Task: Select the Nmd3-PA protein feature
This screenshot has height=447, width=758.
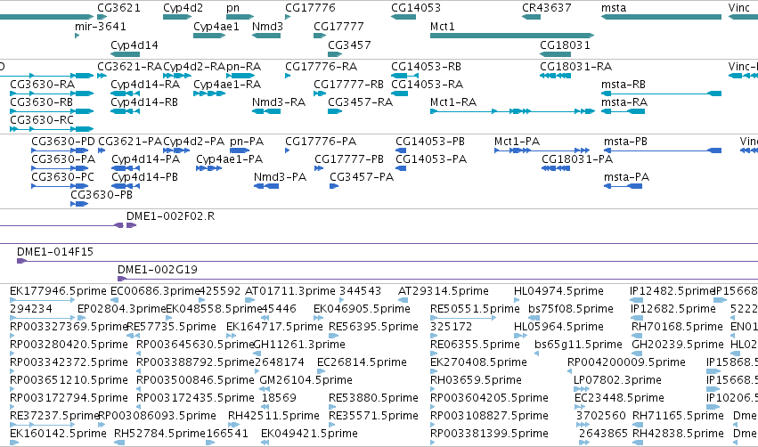Action: tap(266, 186)
